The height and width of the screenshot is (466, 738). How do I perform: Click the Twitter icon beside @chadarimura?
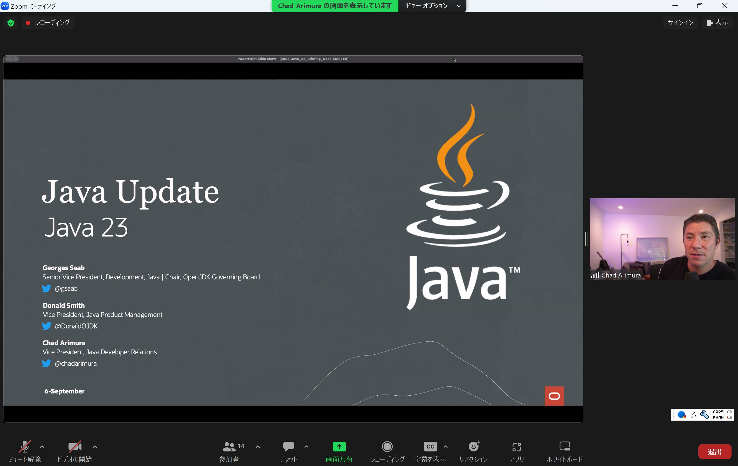(47, 363)
